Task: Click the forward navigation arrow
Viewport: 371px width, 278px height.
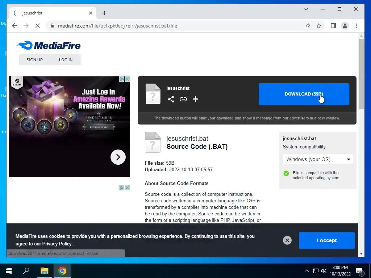Action: pyautogui.click(x=26, y=26)
